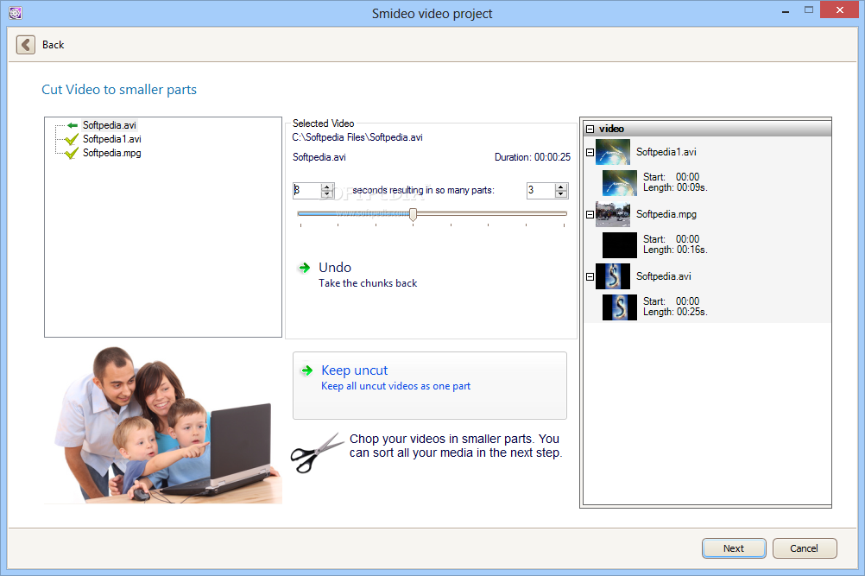Click the Back arrow icon
Viewport: 865px width, 576px height.
coord(25,45)
